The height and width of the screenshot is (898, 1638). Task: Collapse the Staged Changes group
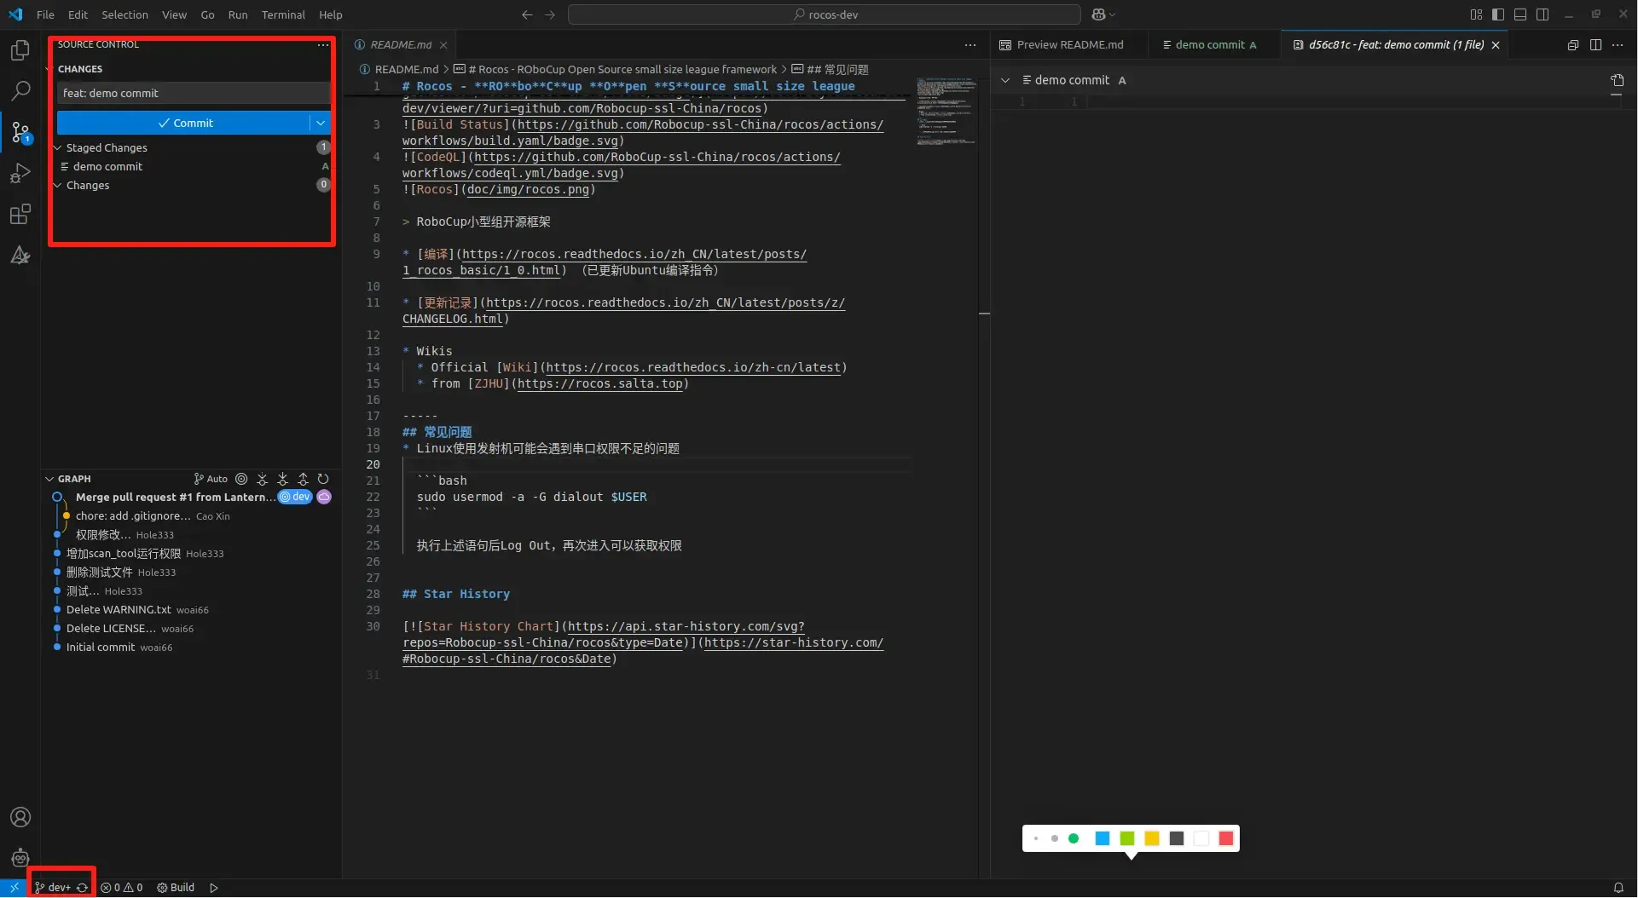(58, 147)
